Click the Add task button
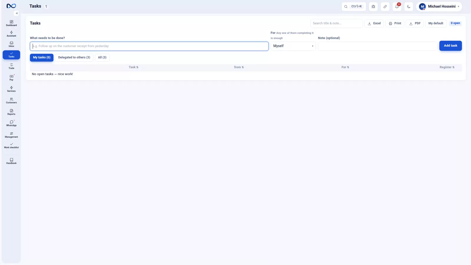The height and width of the screenshot is (265, 471). 450,46
